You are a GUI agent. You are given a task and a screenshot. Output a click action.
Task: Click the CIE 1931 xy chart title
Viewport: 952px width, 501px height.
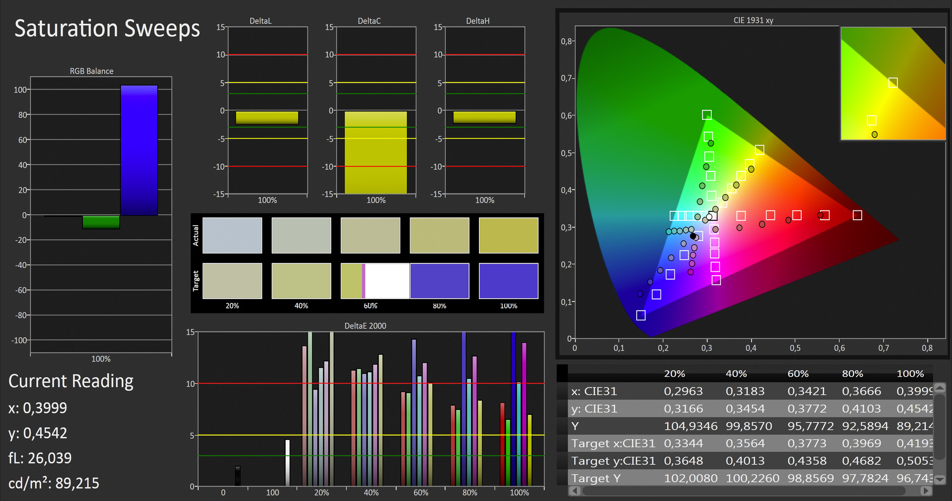coord(753,20)
